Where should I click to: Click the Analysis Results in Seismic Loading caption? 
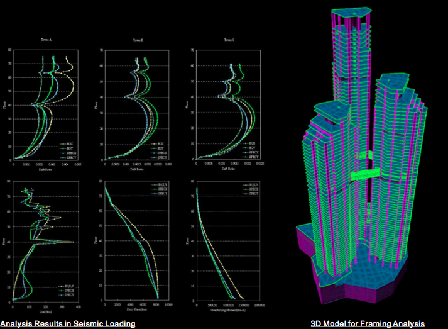tap(68, 323)
